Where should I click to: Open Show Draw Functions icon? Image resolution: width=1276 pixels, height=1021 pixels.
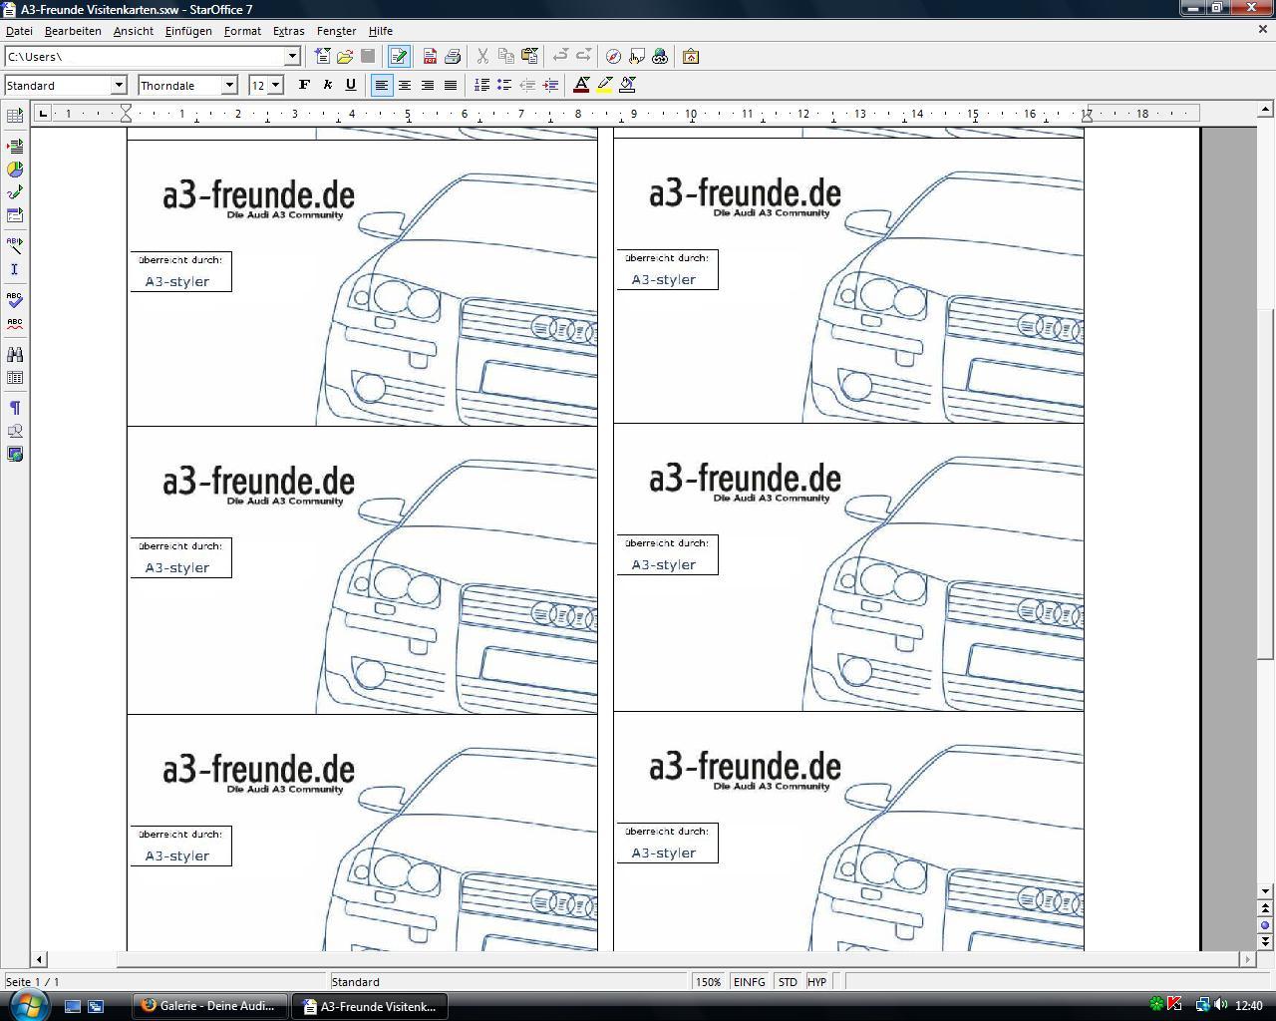pos(15,192)
